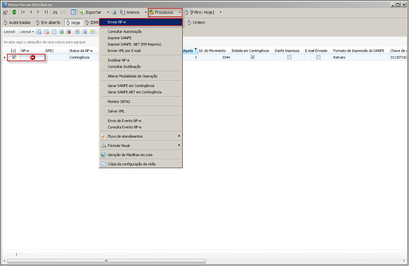Viewport: 409px width, 266px height.
Task: Click the Exportar button
Action: coord(91,12)
